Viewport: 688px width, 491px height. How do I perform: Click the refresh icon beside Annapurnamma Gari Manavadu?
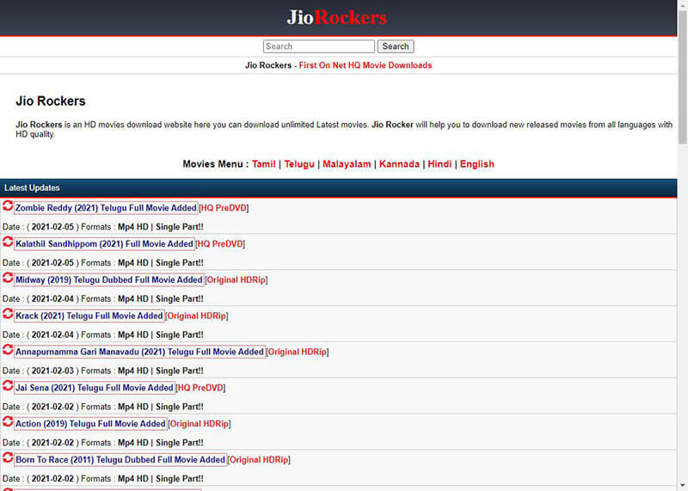[x=8, y=349]
